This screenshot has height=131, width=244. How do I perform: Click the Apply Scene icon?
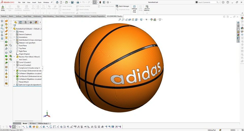[x=155, y=20]
